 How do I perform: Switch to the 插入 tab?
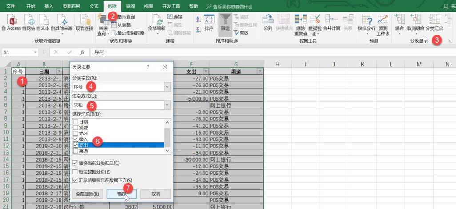49,6
